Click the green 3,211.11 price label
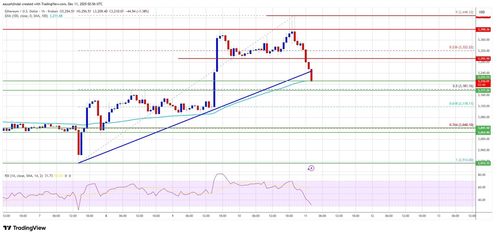 (x=483, y=77)
